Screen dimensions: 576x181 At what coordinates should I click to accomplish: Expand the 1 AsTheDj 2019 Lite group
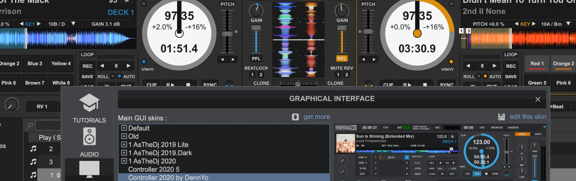(x=124, y=144)
